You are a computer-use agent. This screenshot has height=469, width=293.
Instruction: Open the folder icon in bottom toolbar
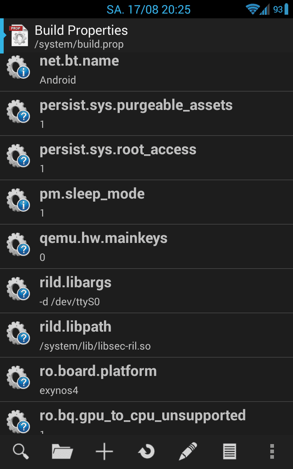click(x=63, y=451)
